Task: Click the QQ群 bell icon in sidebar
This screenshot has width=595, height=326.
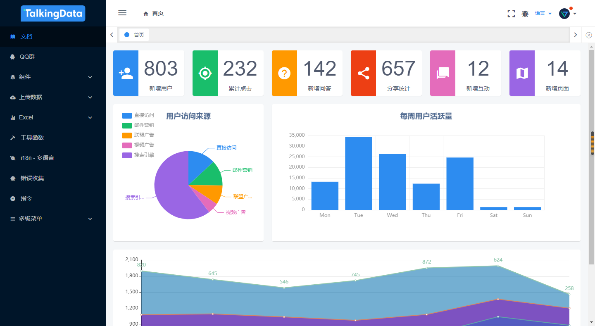Action: point(12,57)
